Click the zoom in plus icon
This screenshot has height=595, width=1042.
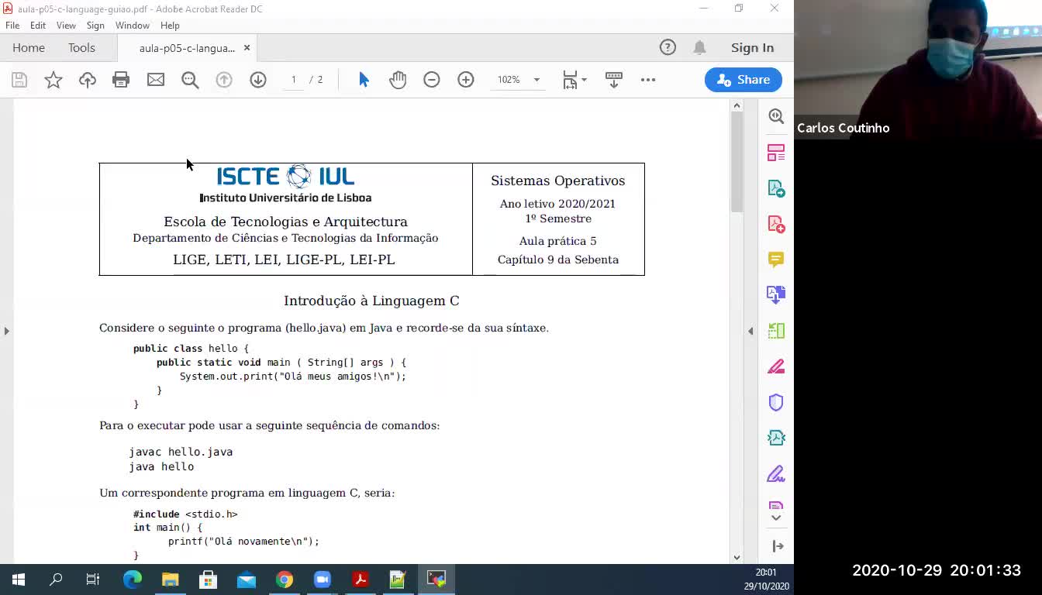[466, 80]
